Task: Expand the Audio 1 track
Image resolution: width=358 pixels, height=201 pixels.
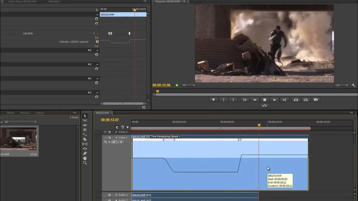Action: click(x=116, y=195)
